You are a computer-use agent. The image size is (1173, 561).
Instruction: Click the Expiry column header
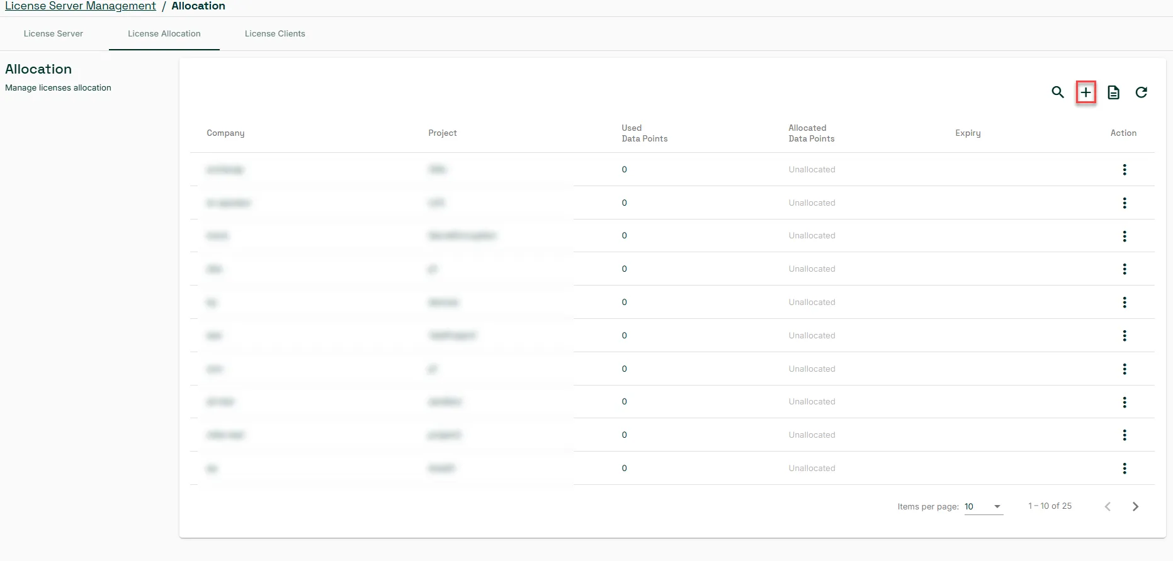(968, 133)
